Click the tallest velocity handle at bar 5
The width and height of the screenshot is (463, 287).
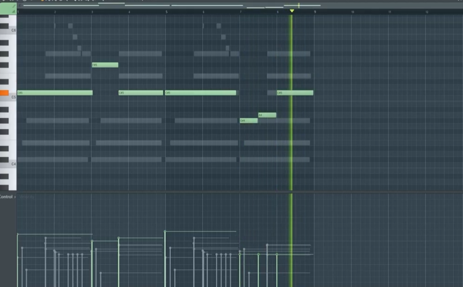point(165,231)
